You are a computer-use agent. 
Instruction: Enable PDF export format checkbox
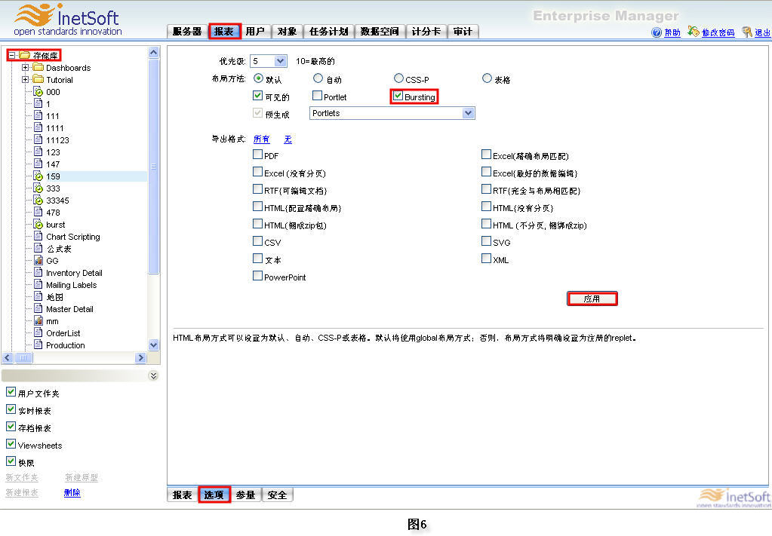click(257, 155)
